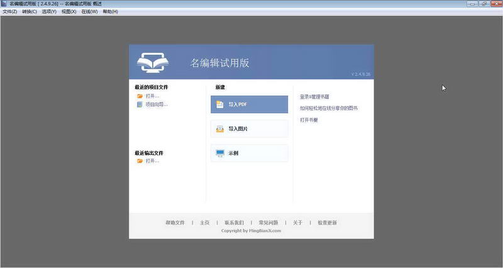This screenshot has width=503, height=268.
Task: Click the Copyright by MingBianJi.com text
Action: point(251,231)
